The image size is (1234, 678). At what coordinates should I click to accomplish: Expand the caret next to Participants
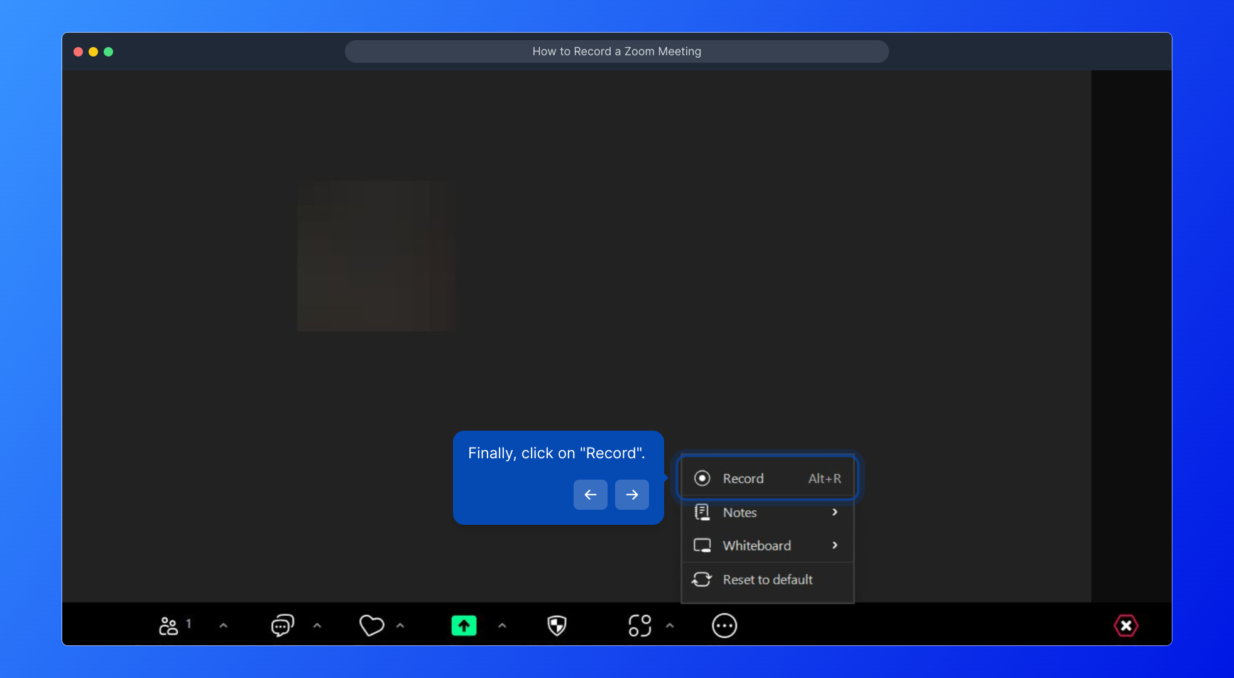click(223, 626)
